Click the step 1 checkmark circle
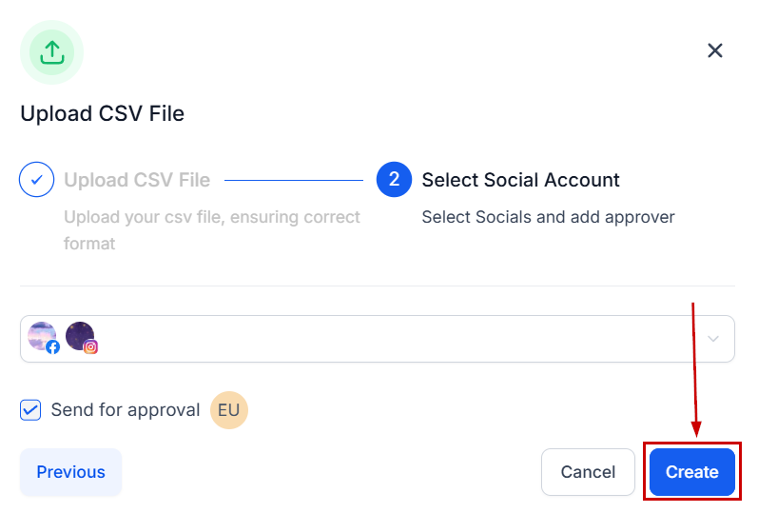Viewport: 758px width, 513px height. [36, 180]
